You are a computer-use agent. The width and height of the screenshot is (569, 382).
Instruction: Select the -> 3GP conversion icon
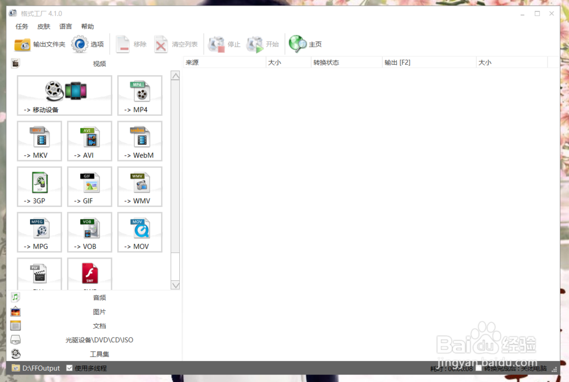coord(40,187)
